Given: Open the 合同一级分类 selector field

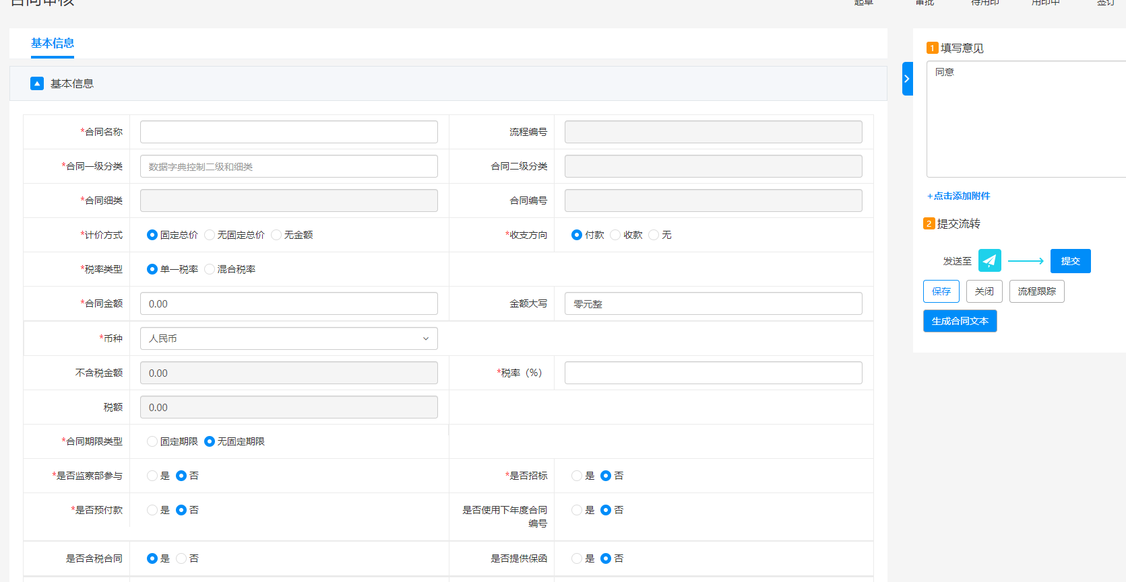Looking at the screenshot, I should point(288,166).
